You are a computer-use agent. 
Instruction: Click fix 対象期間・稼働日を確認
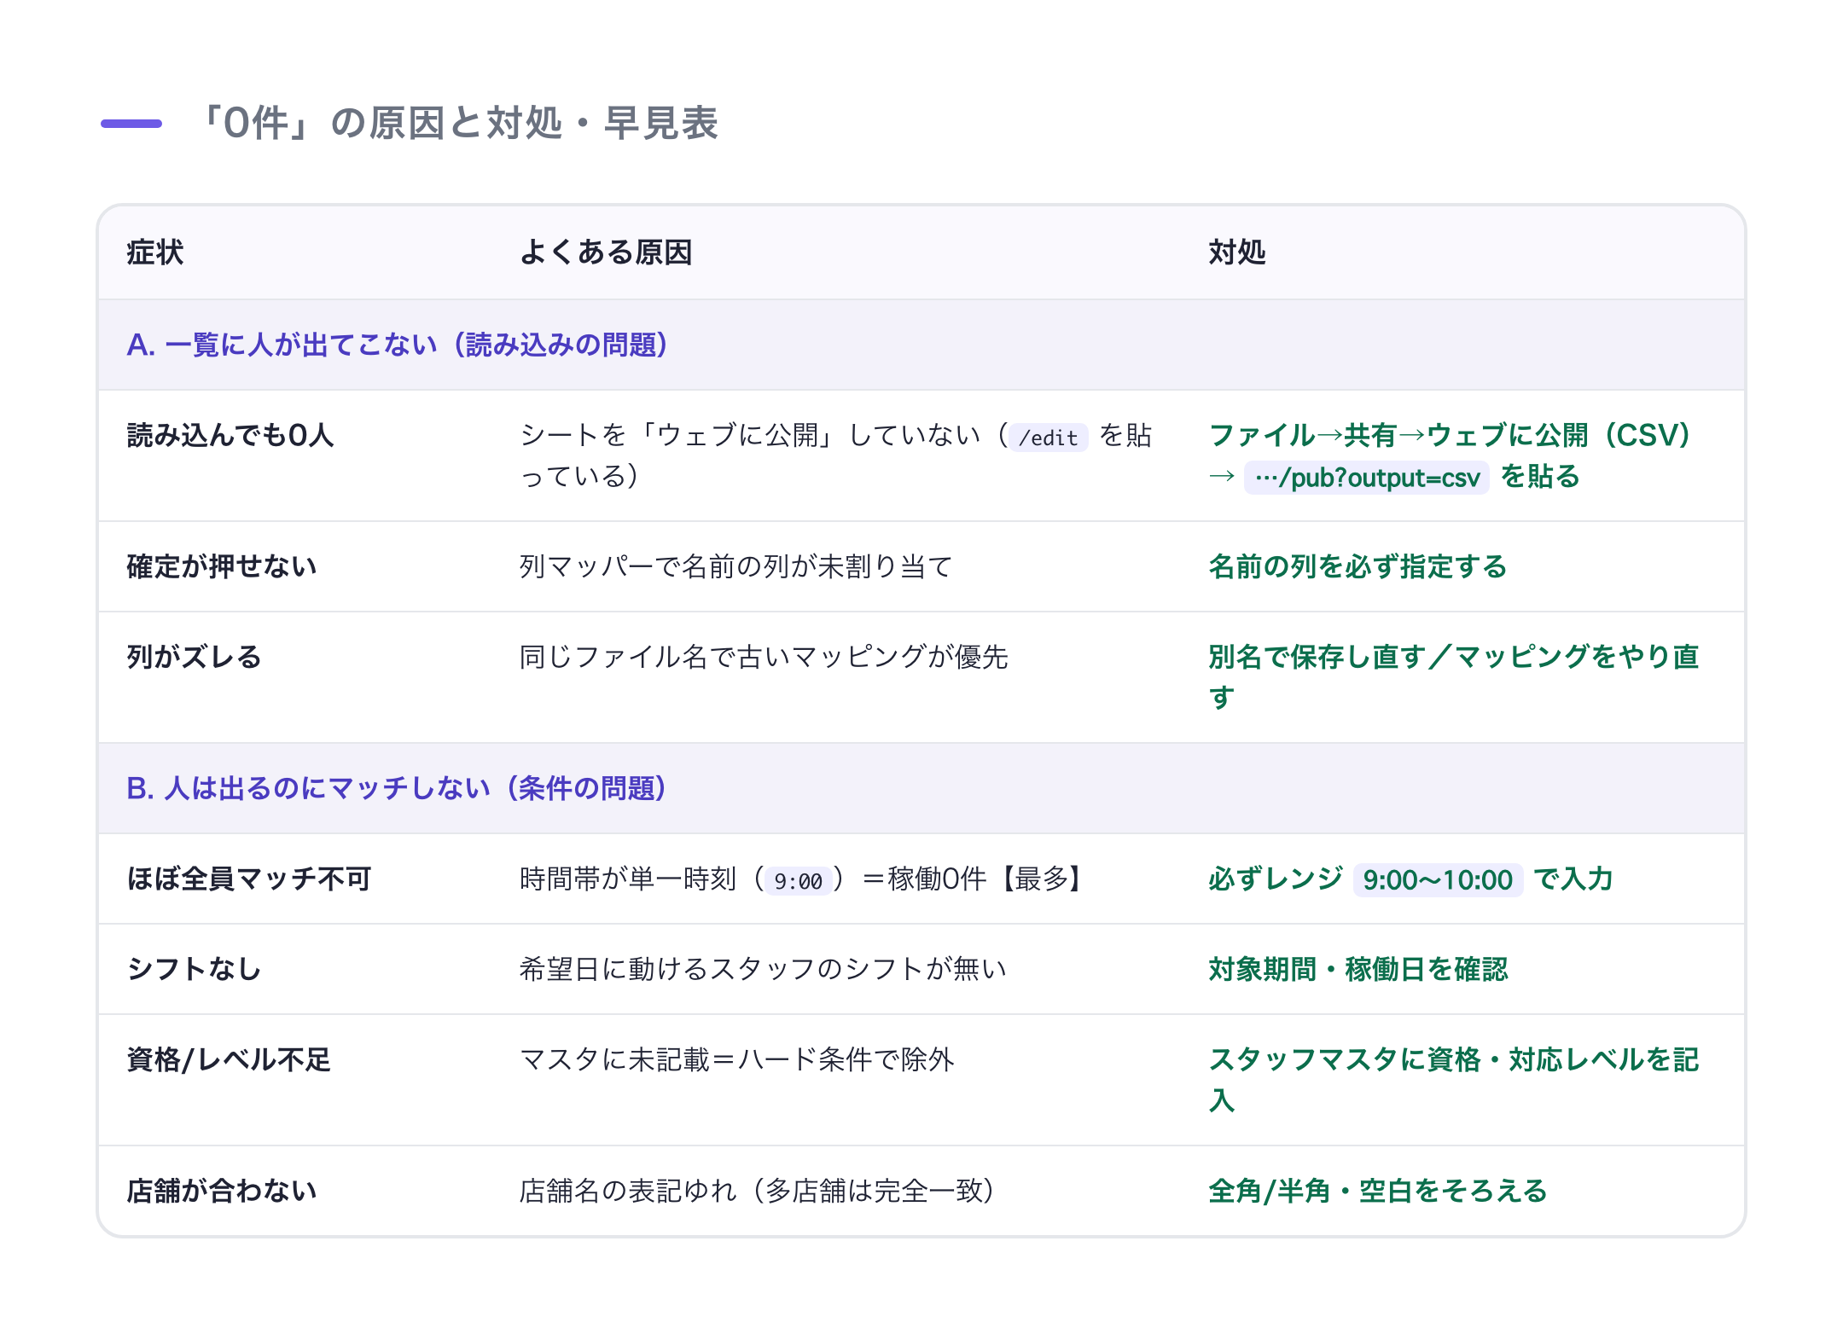tap(1358, 969)
